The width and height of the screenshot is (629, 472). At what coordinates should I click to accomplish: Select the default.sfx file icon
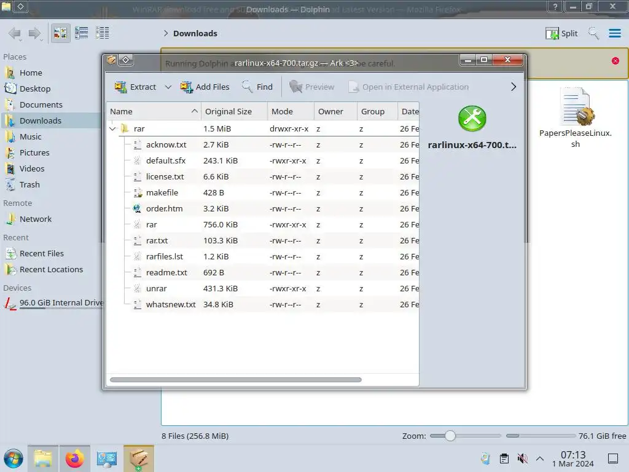tap(137, 160)
